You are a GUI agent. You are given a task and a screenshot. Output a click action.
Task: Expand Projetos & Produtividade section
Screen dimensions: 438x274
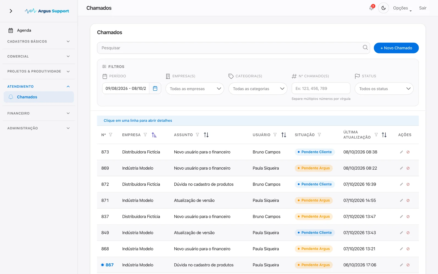[39, 71]
